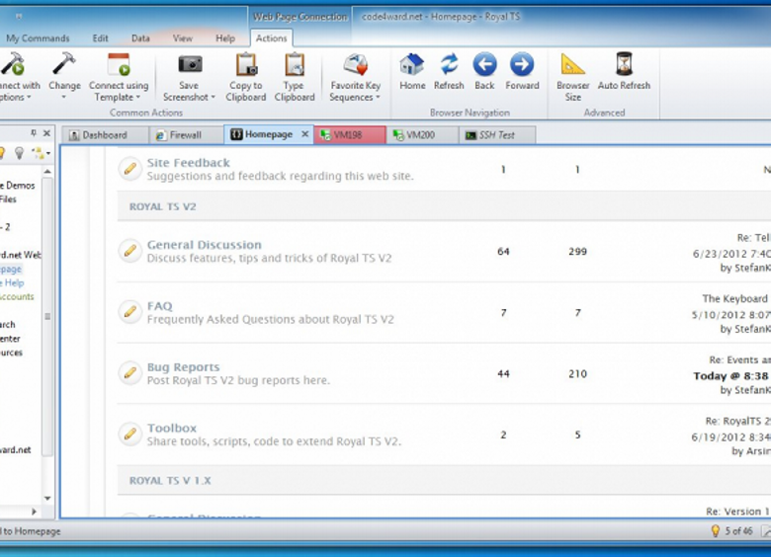Click side panel scroll down arrow
771x557 pixels.
pyautogui.click(x=47, y=498)
